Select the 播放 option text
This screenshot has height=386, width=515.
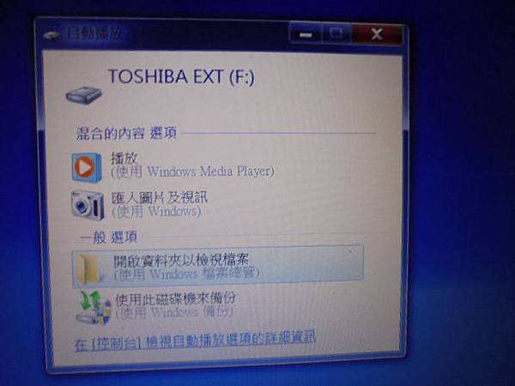point(124,159)
